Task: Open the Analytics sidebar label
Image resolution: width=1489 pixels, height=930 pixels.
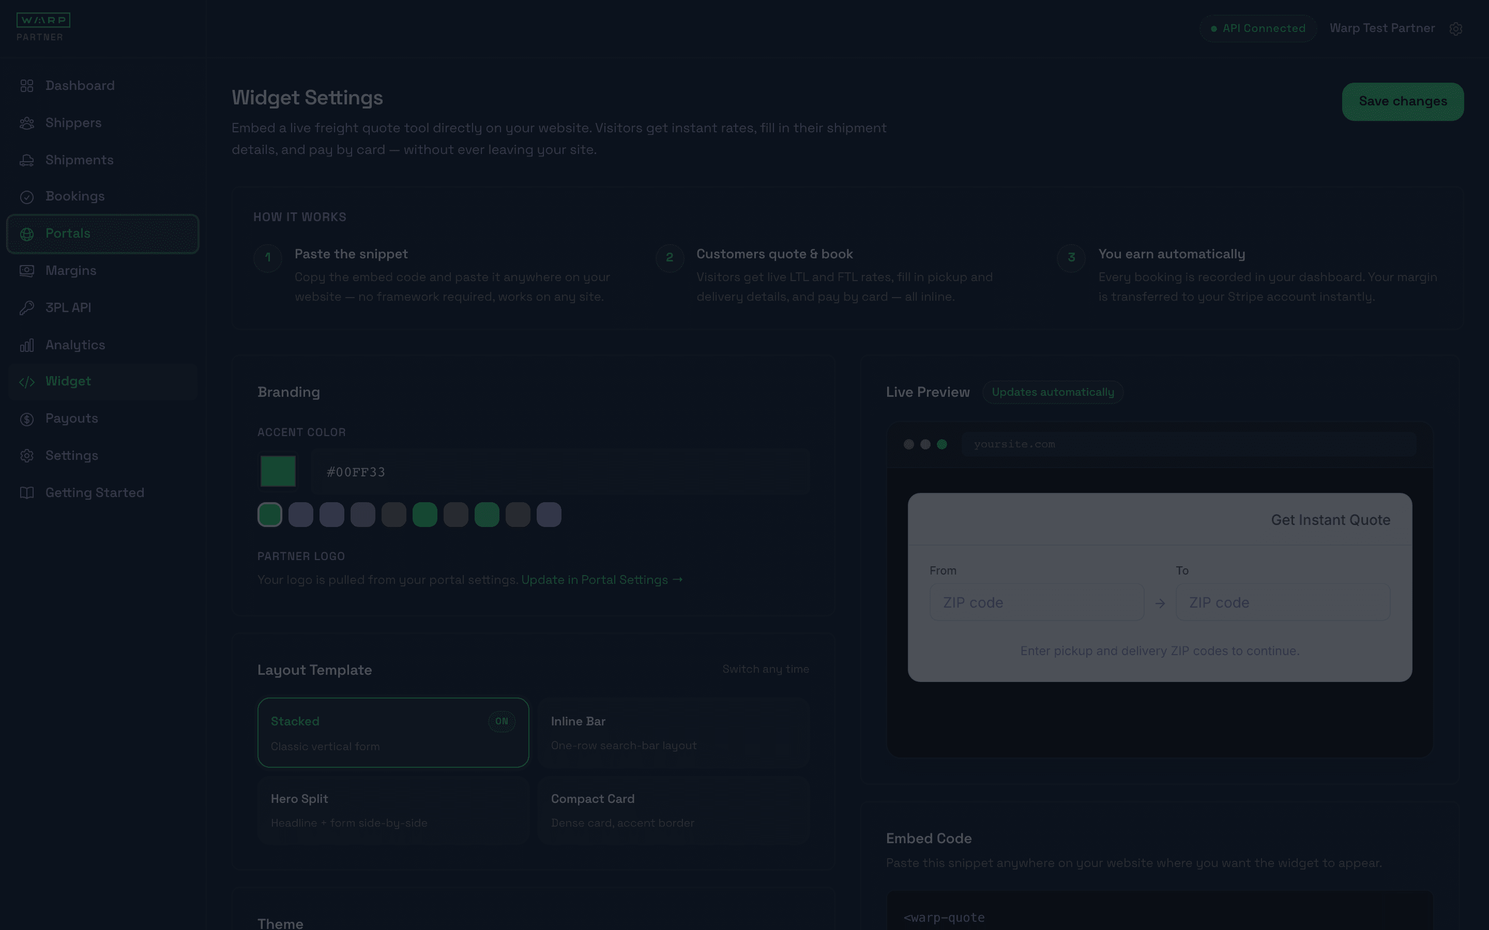Action: pos(75,345)
